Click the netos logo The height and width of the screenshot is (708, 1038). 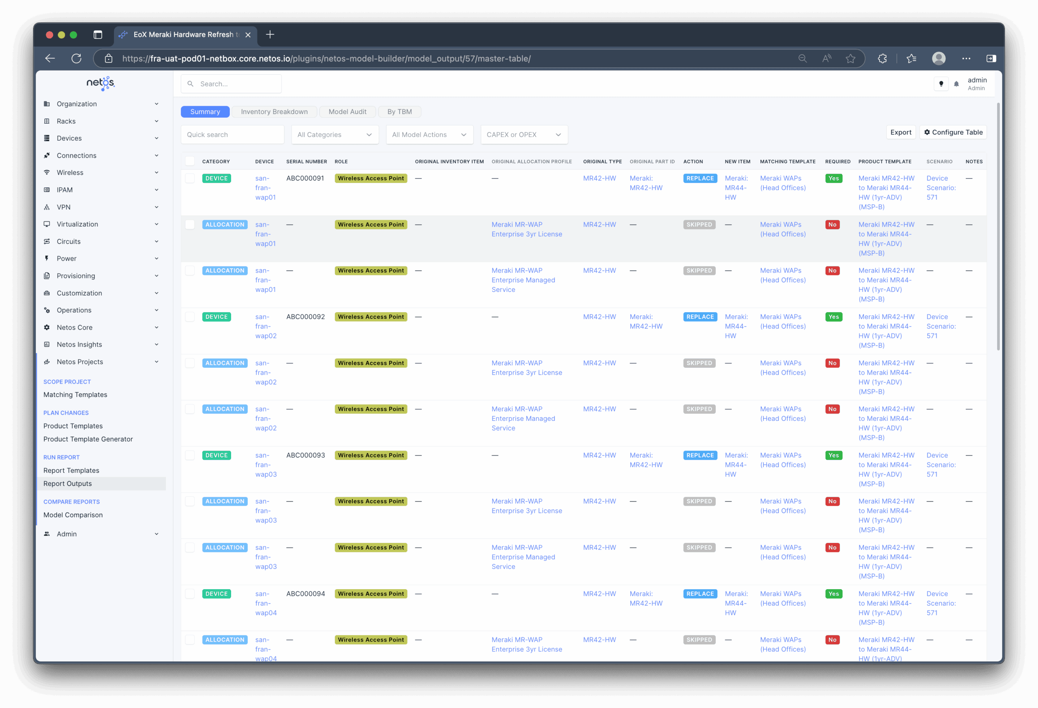click(101, 83)
